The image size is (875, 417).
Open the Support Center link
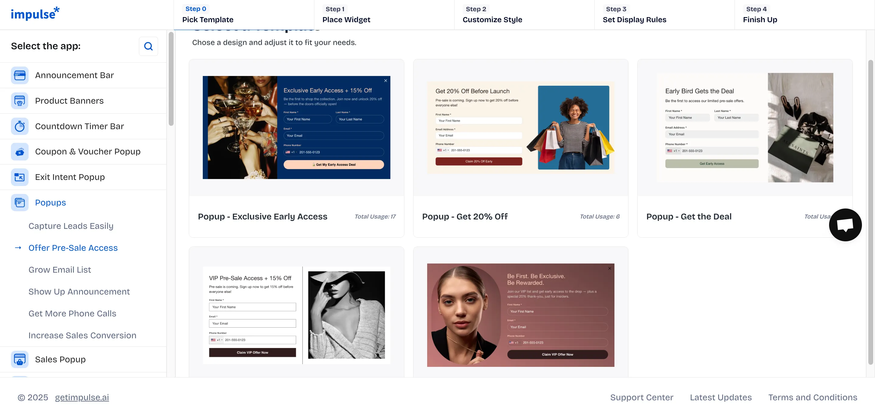coord(641,397)
